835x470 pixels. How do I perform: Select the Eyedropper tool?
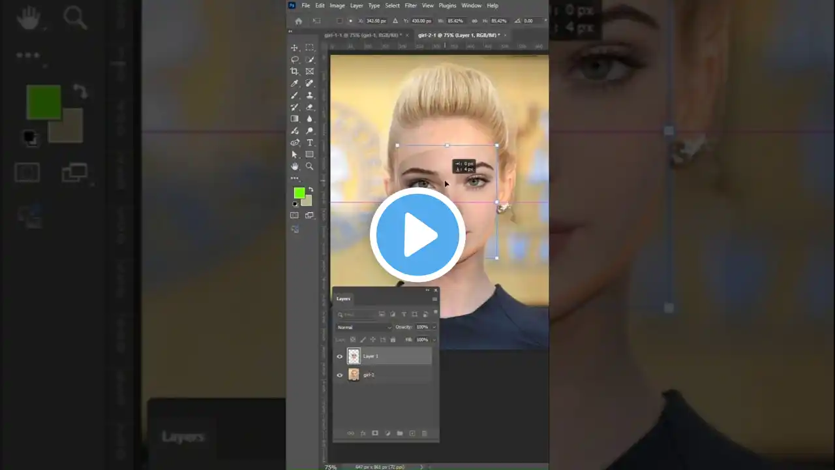point(295,83)
